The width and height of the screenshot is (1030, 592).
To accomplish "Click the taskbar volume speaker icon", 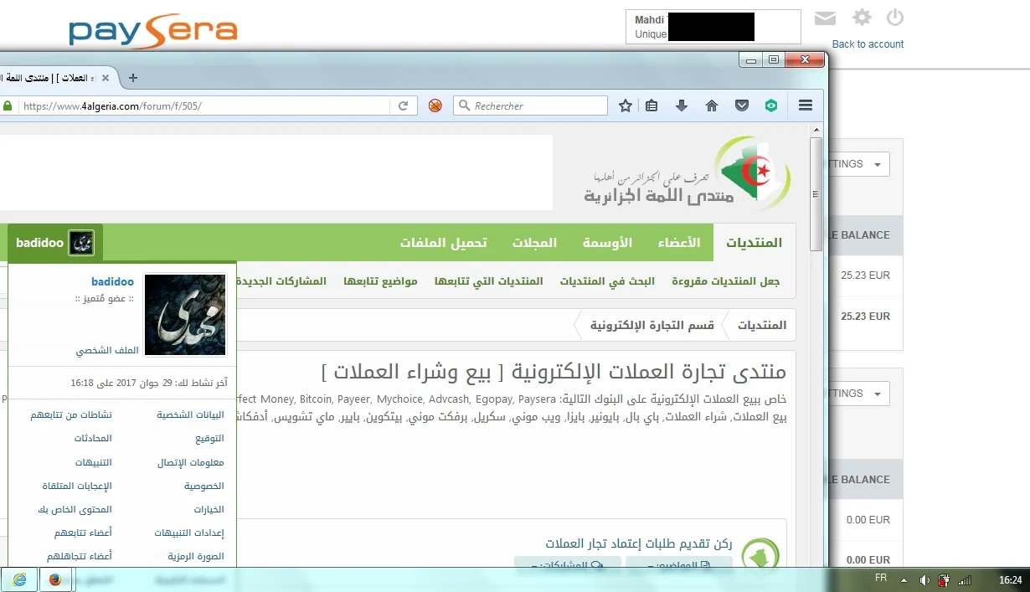I will [924, 579].
